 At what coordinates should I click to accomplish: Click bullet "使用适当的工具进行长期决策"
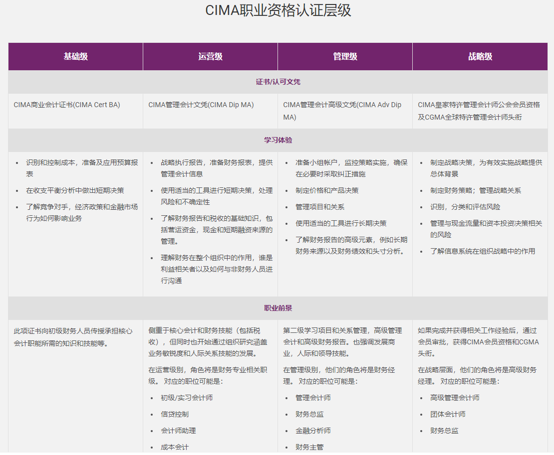pos(341,223)
